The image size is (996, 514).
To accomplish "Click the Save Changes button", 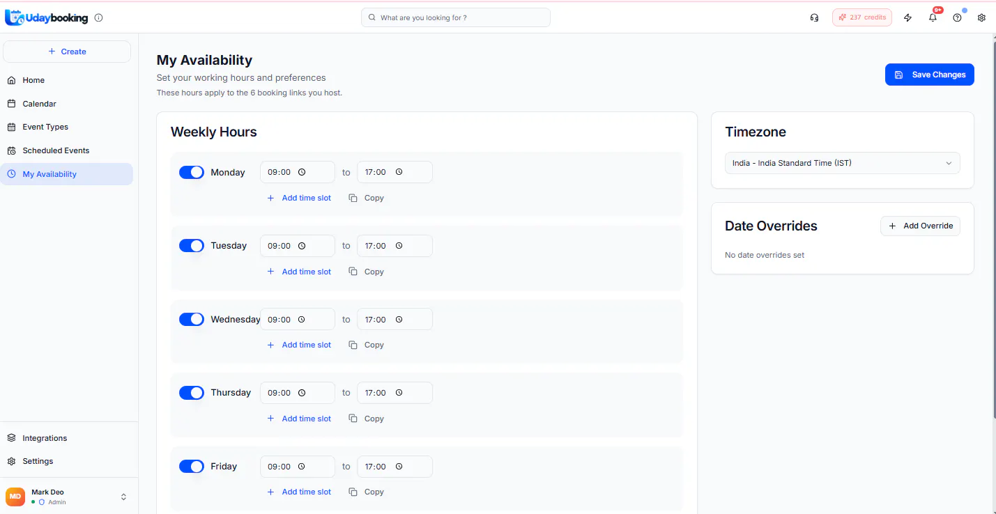I will pos(930,75).
